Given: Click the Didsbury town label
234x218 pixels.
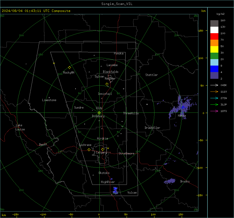Looking at the screenshot, I should point(98,116).
